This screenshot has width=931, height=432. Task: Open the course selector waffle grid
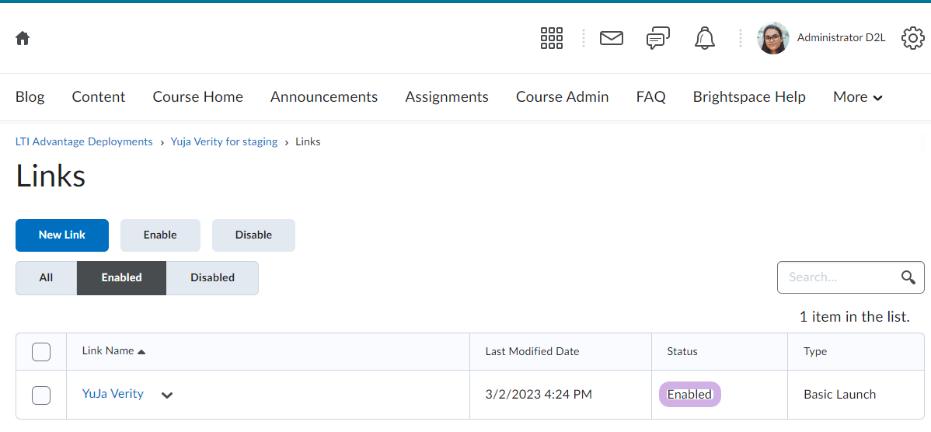click(x=551, y=38)
